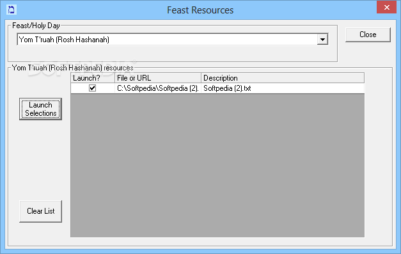
Task: Uncheck the Launch checkbox for Softpedia (2).txt
Action: pyautogui.click(x=92, y=88)
